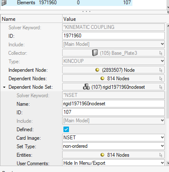Click the 'Dependent Node Set:' label
The image size is (169, 172).
[31, 87]
